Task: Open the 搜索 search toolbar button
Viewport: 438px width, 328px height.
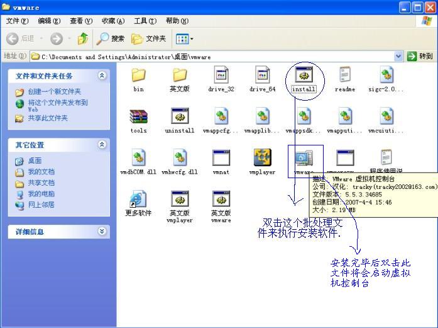Action: 111,39
